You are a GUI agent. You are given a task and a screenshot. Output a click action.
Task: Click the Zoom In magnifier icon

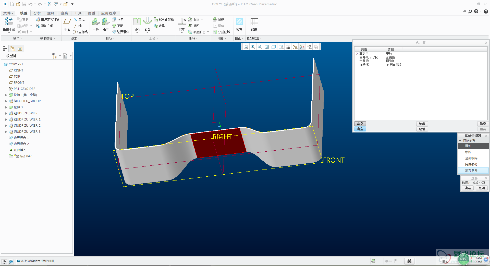[x=253, y=47]
